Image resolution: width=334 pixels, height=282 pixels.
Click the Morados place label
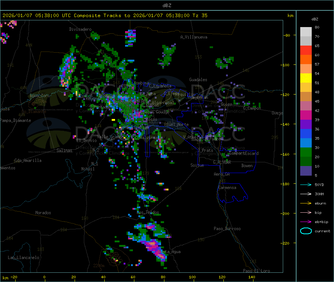pyautogui.click(x=43, y=213)
